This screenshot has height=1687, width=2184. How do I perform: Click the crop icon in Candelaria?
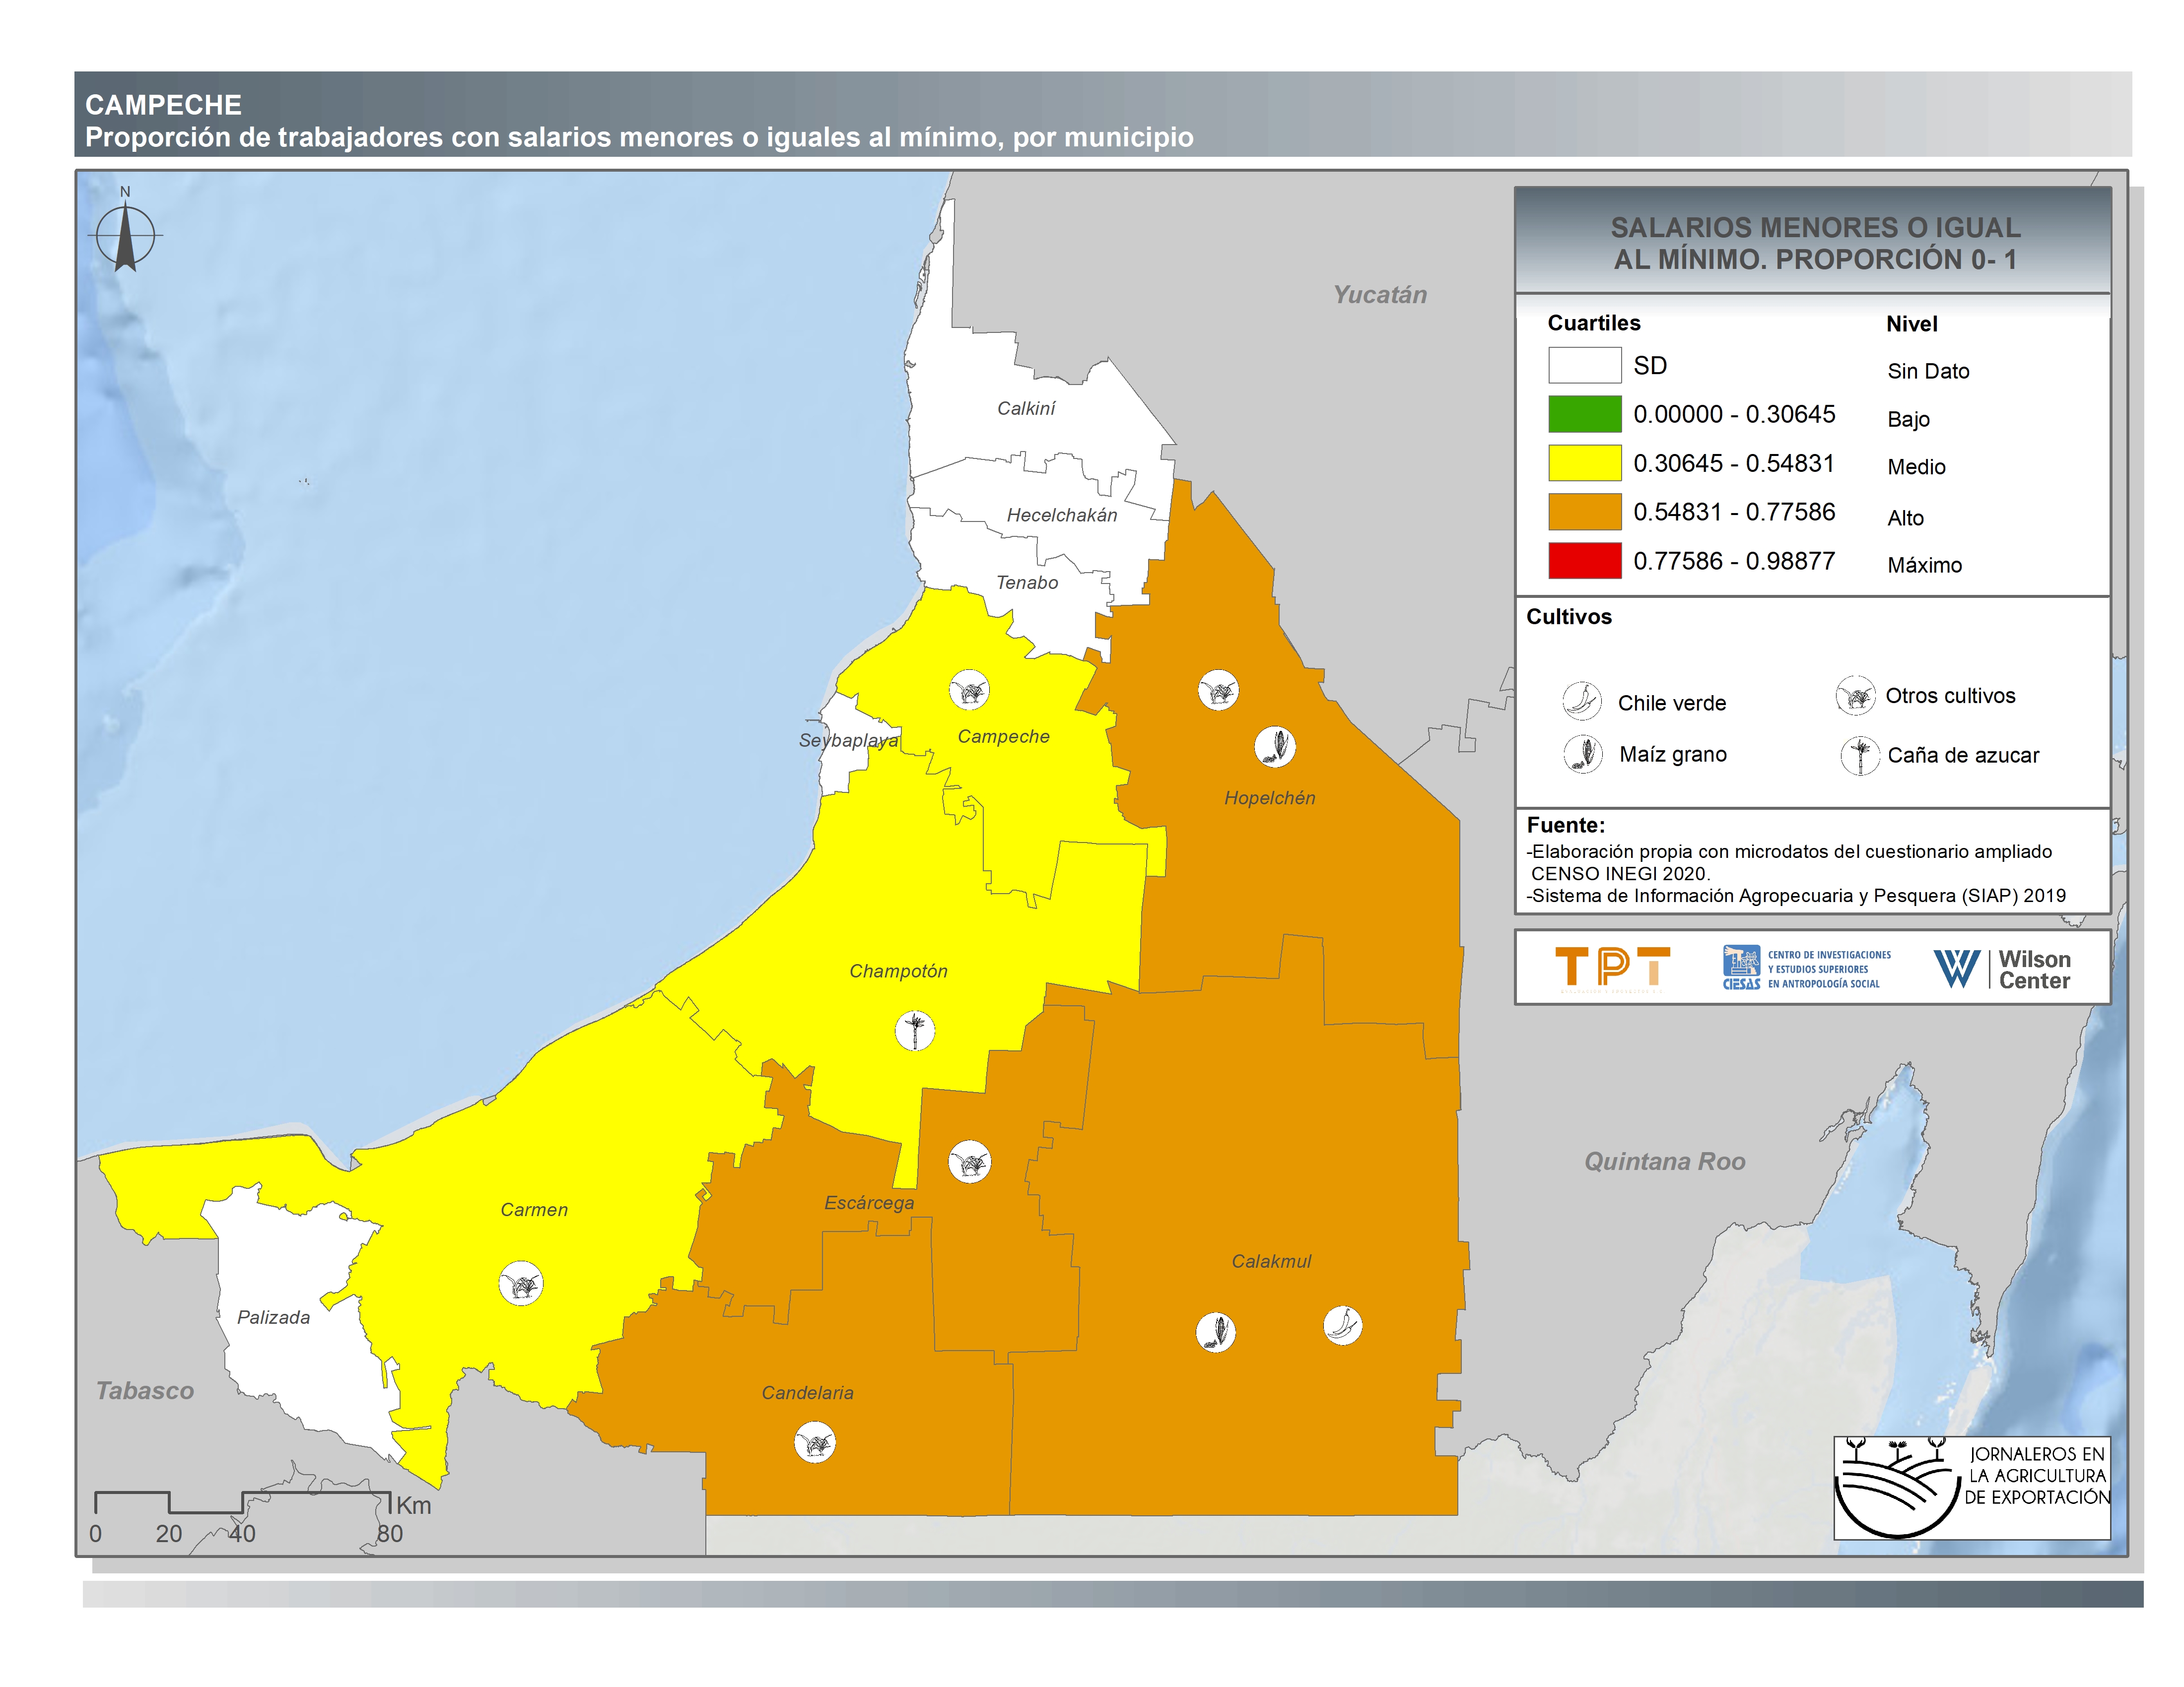[x=814, y=1442]
